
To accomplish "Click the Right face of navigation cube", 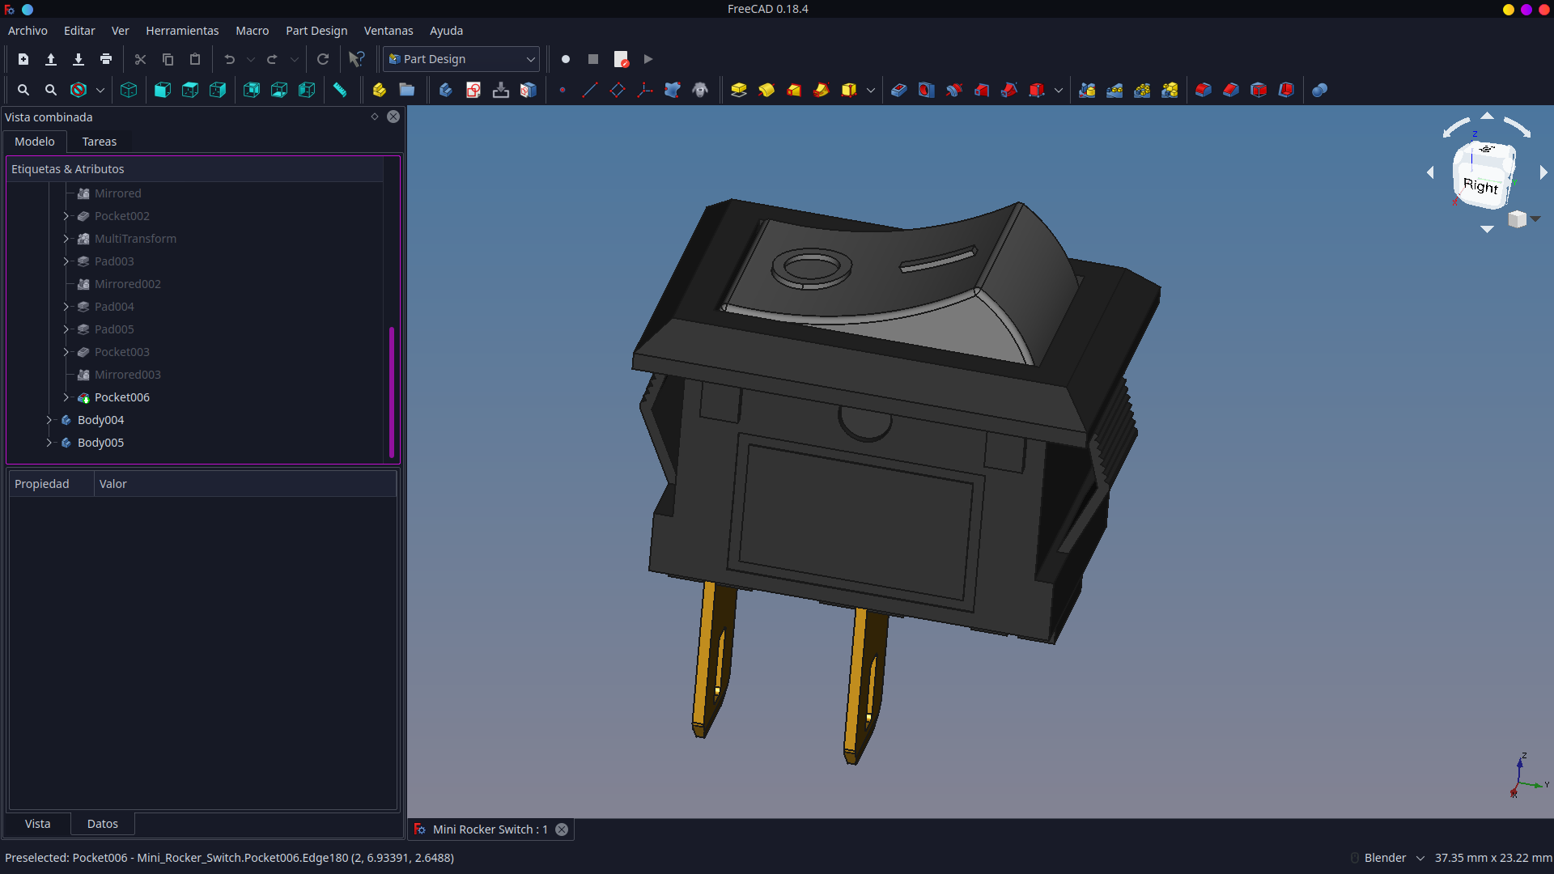I will [x=1480, y=185].
